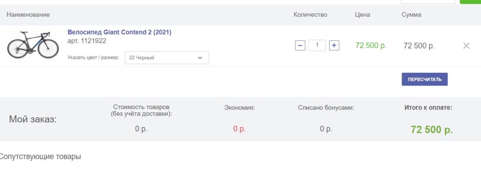
Task: Click the Стоимость товаров label
Action: click(141, 110)
